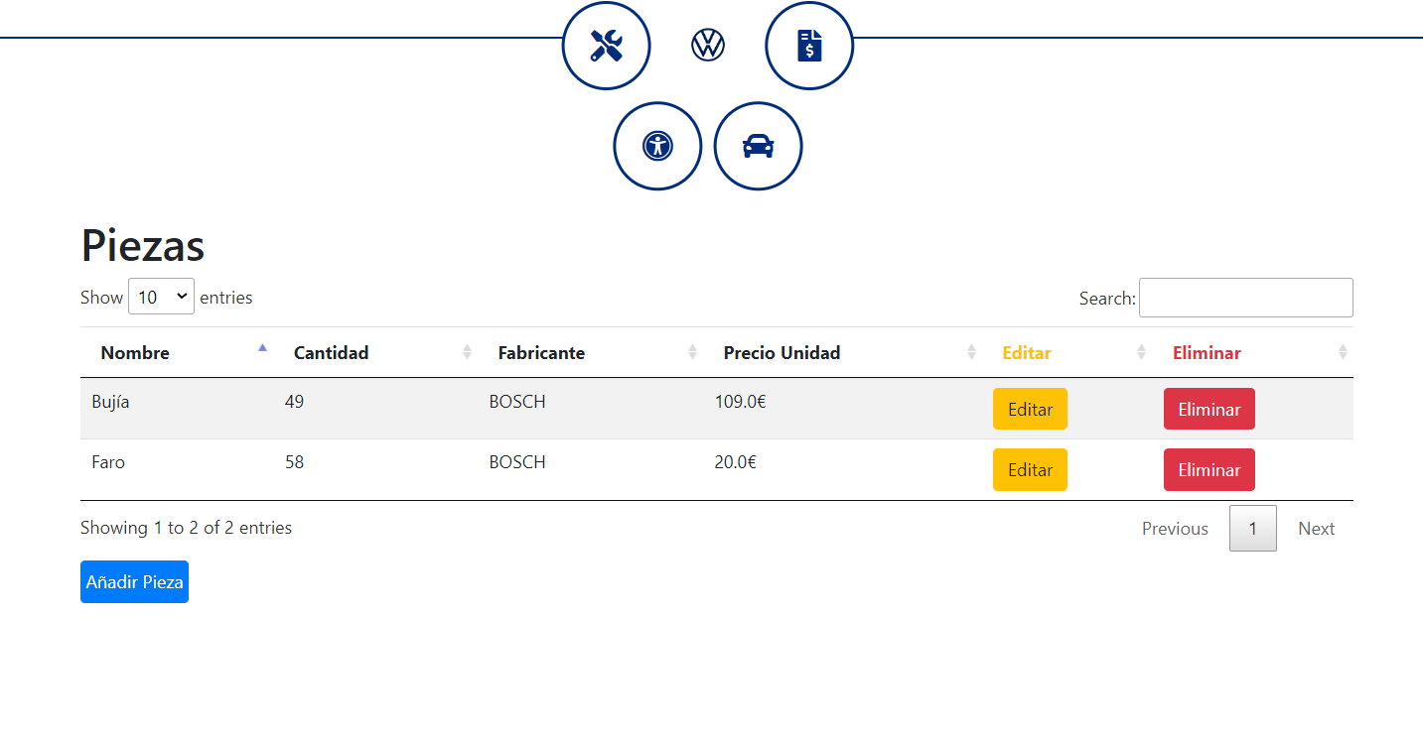This screenshot has height=745, width=1423.
Task: Select page 1 in pagination
Action: [1252, 529]
